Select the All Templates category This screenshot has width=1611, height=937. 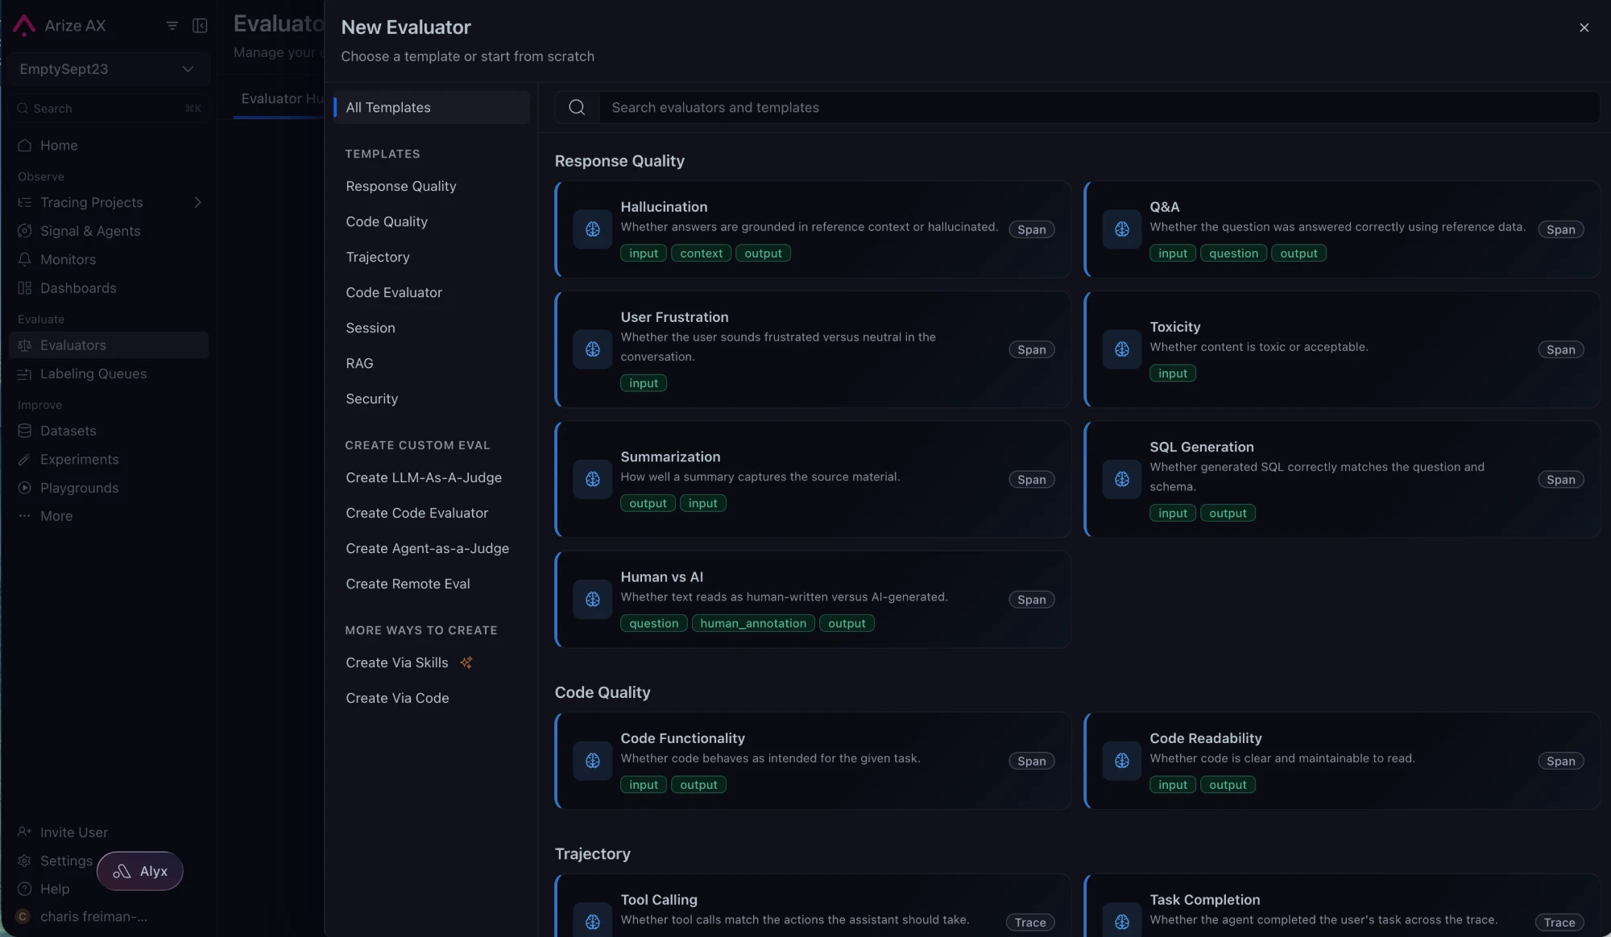pos(432,107)
